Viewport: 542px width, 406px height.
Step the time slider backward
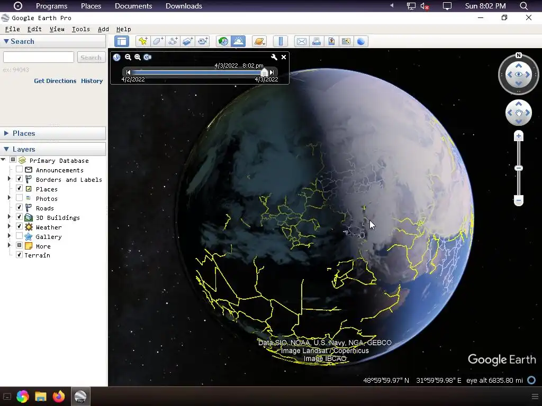point(128,72)
